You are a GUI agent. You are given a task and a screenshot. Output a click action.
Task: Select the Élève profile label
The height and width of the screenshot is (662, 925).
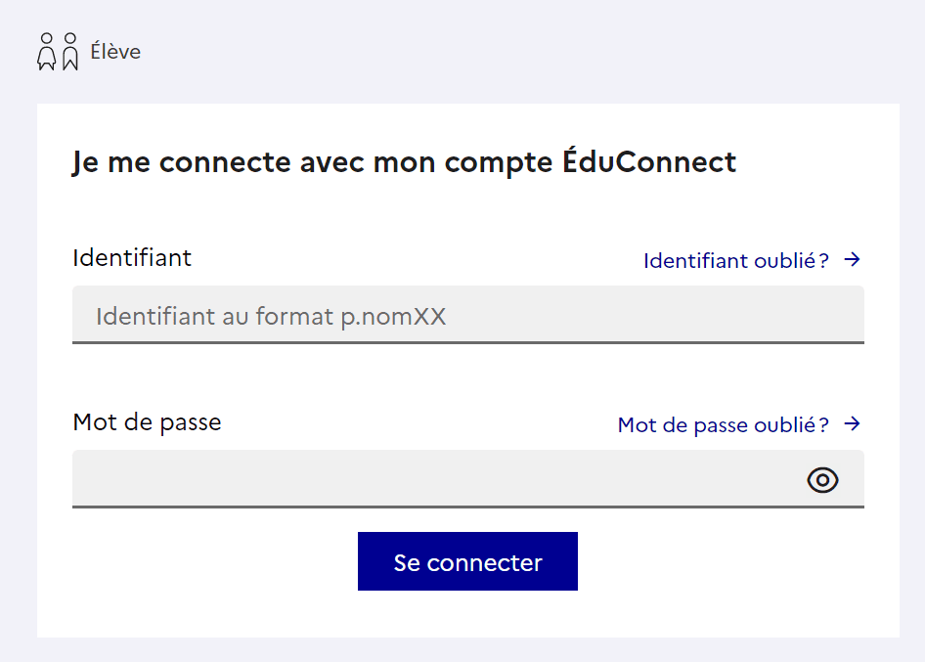[x=115, y=52]
